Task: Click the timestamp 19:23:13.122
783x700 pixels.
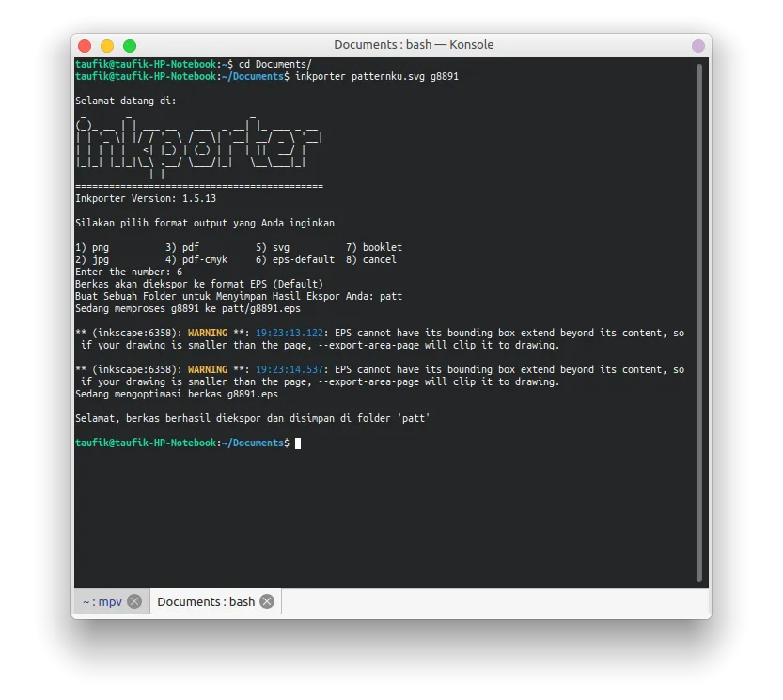Action: click(290, 333)
